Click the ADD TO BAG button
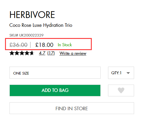 pos(55,90)
